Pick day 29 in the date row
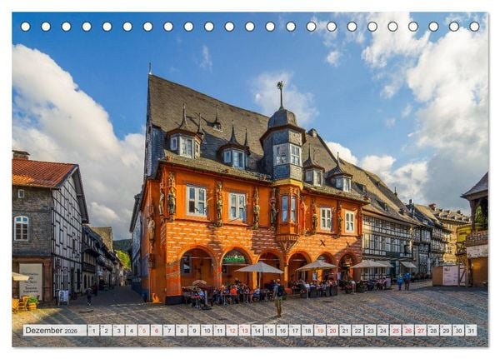 pyautogui.click(x=446, y=331)
